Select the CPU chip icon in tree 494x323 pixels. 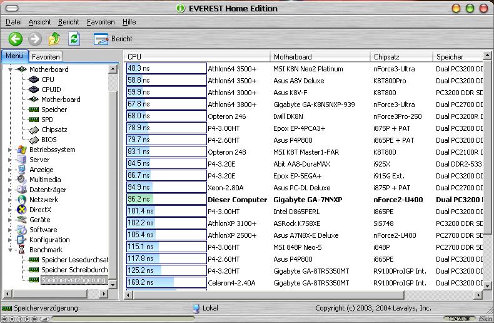[34, 79]
